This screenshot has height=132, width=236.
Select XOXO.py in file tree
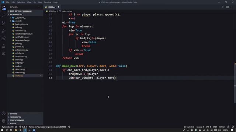click(25, 76)
